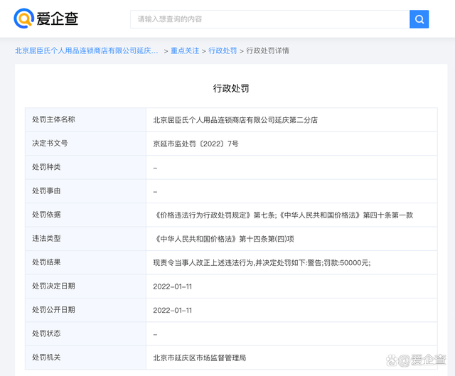455x376 pixels.
Task: Select label 处罚公开日期
Action: [x=54, y=310]
